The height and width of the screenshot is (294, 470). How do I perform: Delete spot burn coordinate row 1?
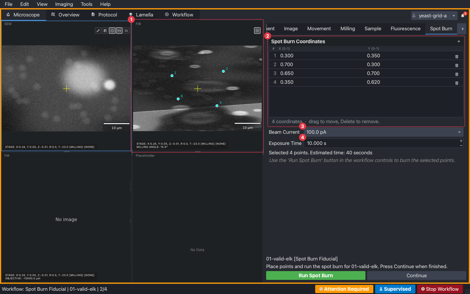tap(457, 56)
